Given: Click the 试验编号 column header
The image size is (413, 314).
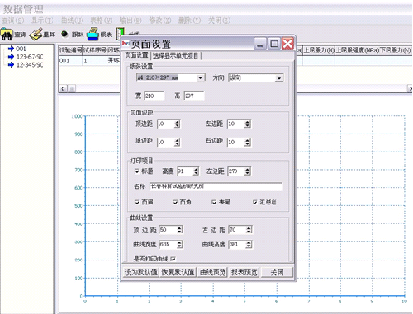Looking at the screenshot, I should 70,49.
